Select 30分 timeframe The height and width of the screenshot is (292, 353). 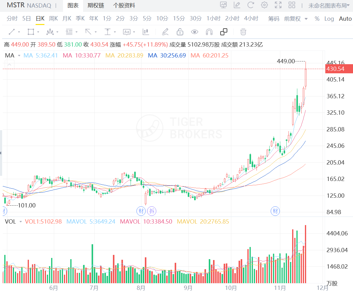coord(196,19)
